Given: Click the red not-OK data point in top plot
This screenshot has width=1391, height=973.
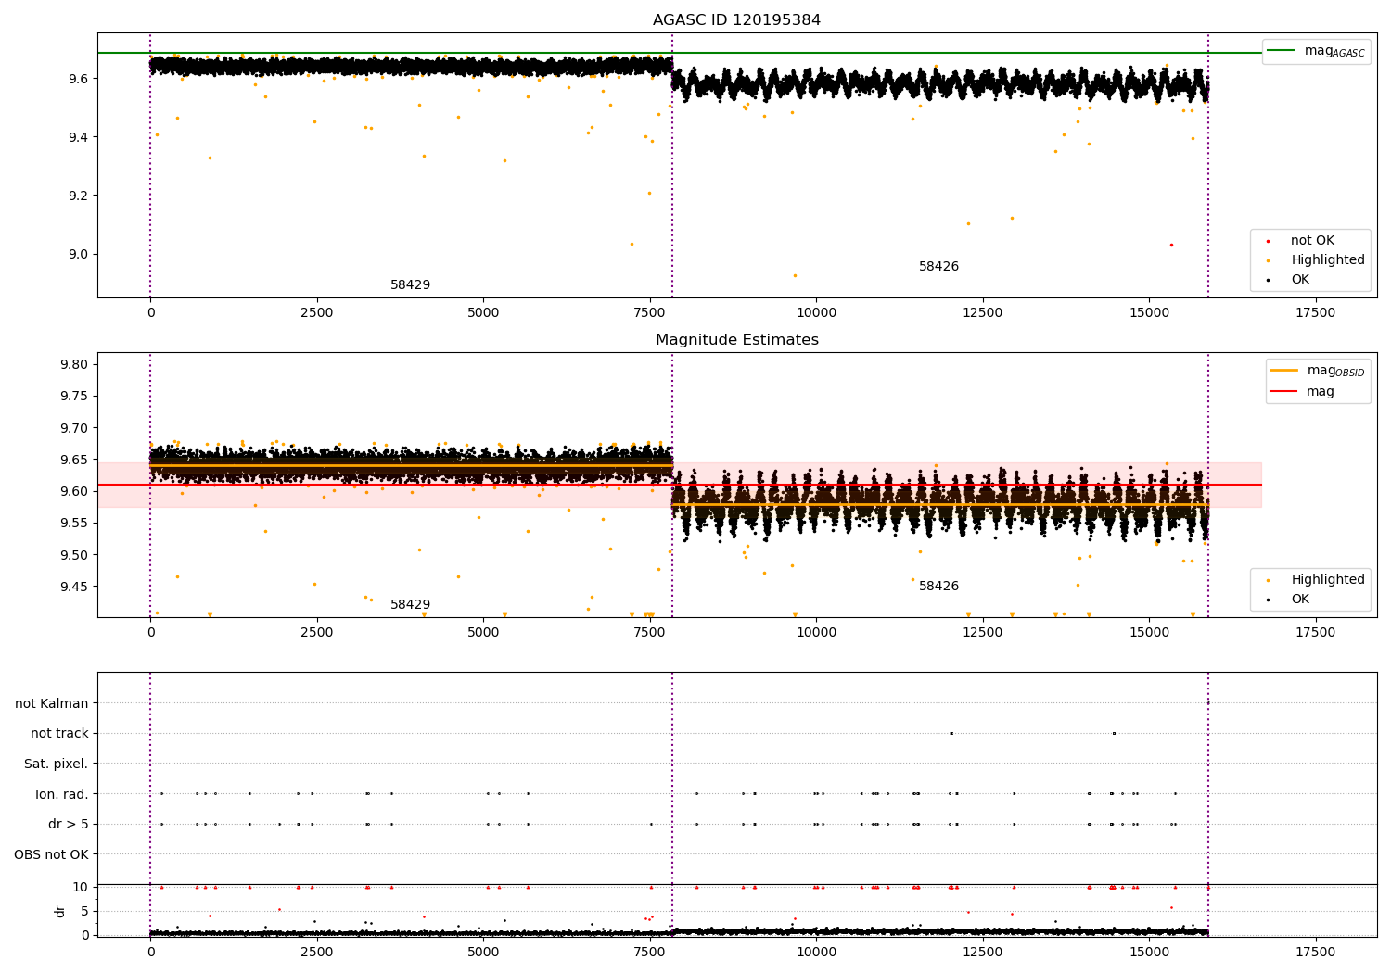Looking at the screenshot, I should click(1171, 245).
